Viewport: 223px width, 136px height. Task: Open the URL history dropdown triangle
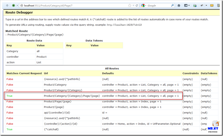[134, 5]
